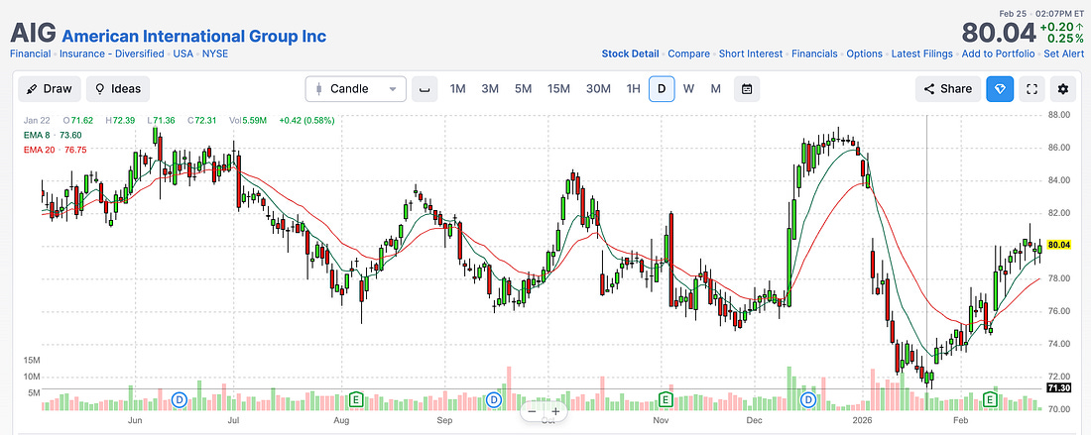Image resolution: width=1091 pixels, height=435 pixels.
Task: Open the Insurance - Diversified industry link
Action: (112, 54)
